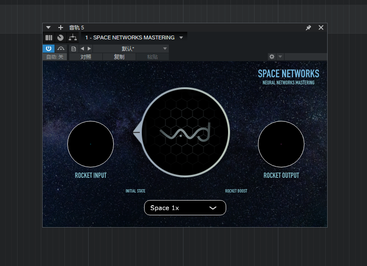
Task: Click the INITIAL STATE label
Action: [x=135, y=191]
